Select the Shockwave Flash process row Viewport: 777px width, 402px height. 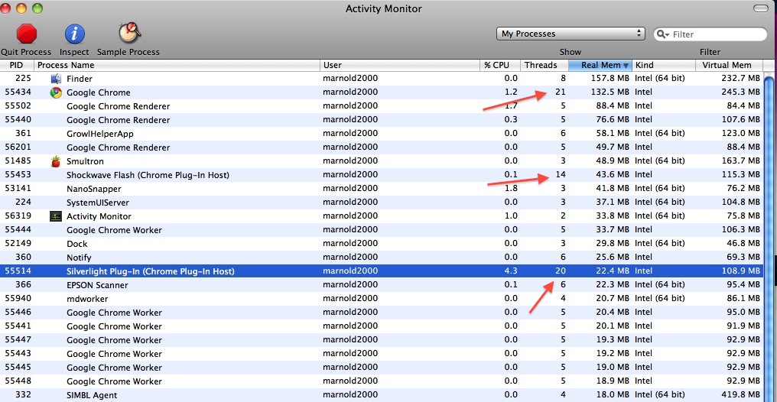tap(382, 175)
